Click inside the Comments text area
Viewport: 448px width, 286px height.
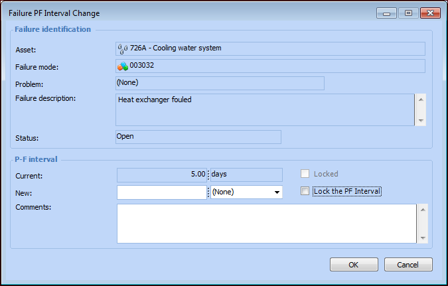pyautogui.click(x=265, y=223)
